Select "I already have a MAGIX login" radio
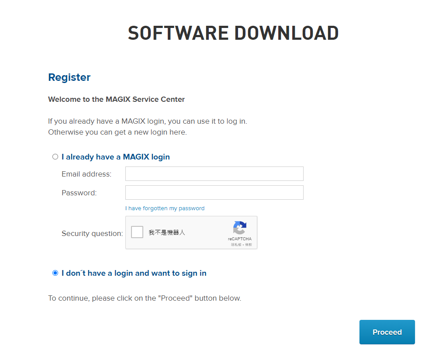Image resolution: width=439 pixels, height=357 pixels. (55, 157)
